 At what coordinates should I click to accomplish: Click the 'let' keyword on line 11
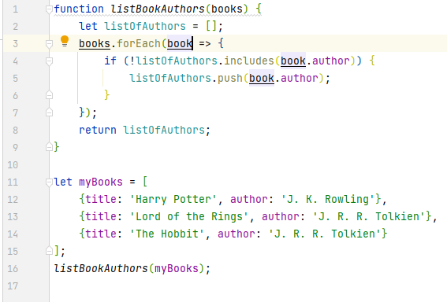click(x=63, y=182)
